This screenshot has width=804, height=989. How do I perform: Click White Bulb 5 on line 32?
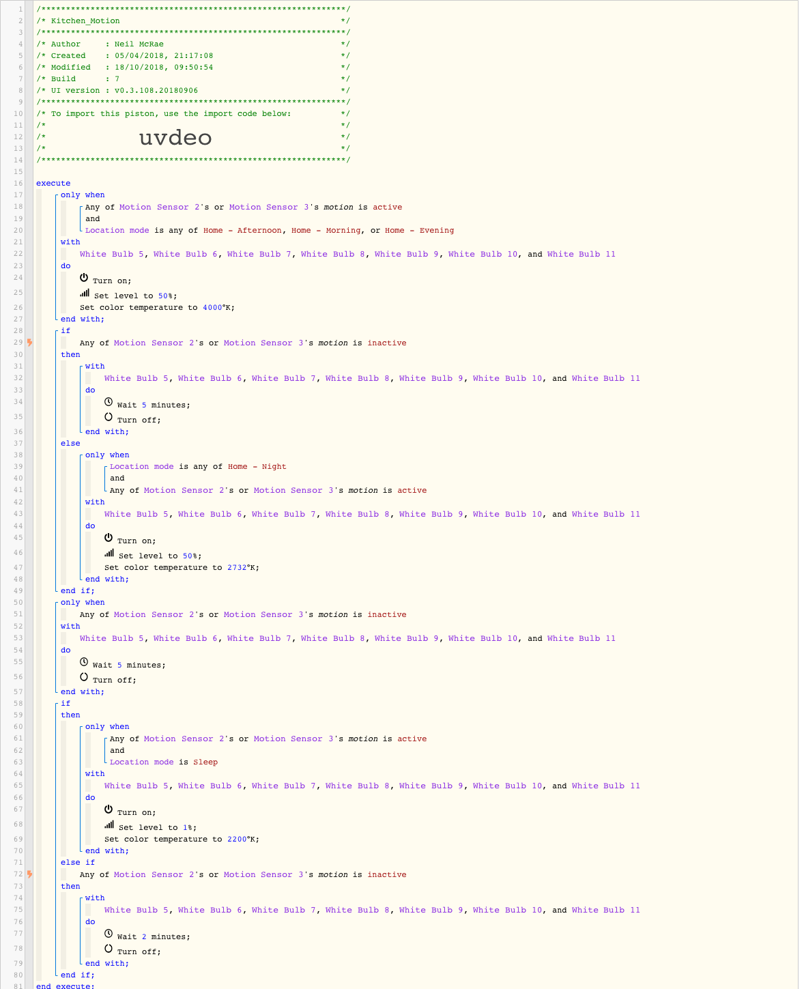(x=137, y=379)
